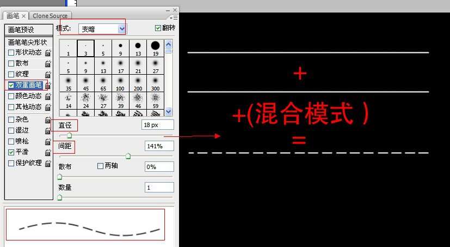Enable the 纹理 checkbox
Viewport: 450px width, 247px height.
click(x=11, y=75)
